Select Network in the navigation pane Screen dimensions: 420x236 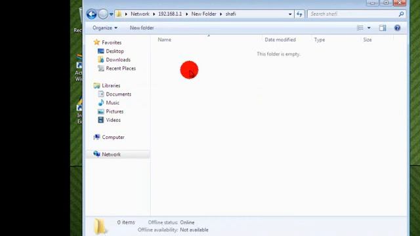pyautogui.click(x=111, y=155)
